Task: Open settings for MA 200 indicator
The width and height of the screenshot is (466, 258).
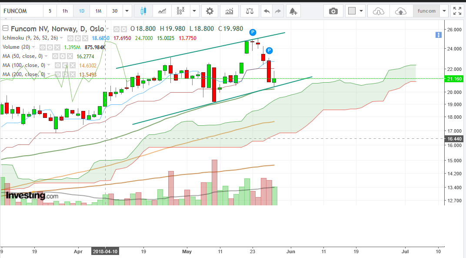Action: [x=65, y=74]
